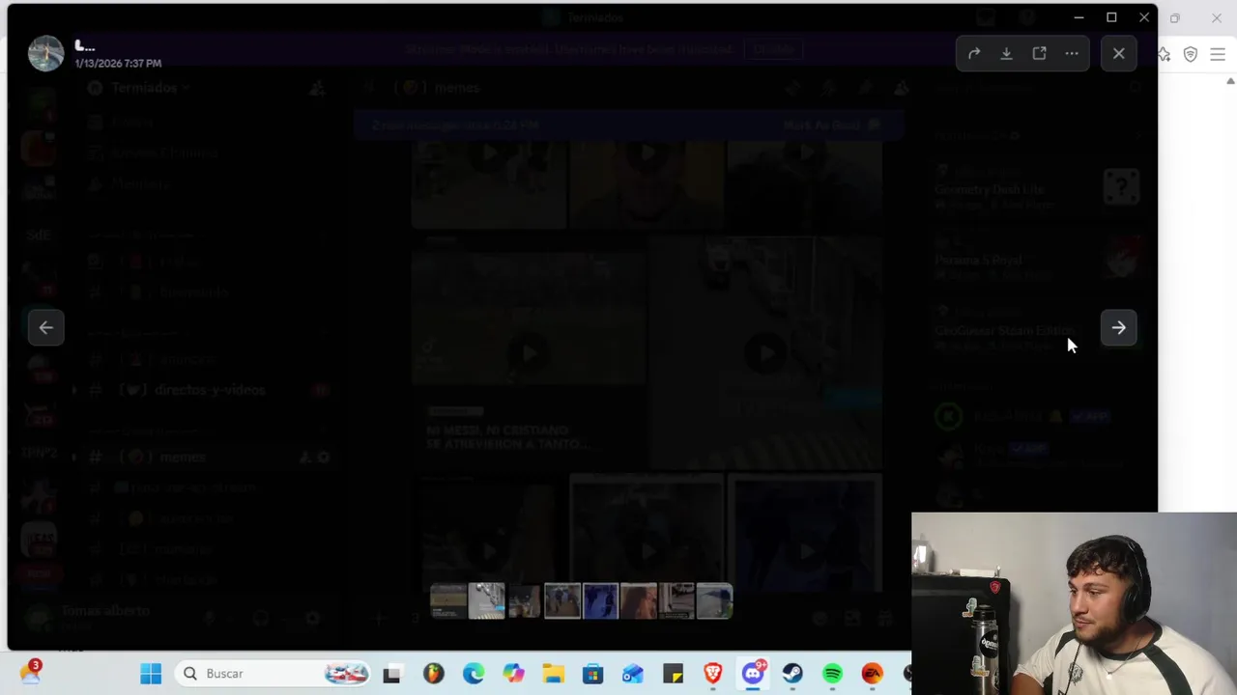Select the fourth thumbnail in the media strip
1237x695 pixels.
561,600
